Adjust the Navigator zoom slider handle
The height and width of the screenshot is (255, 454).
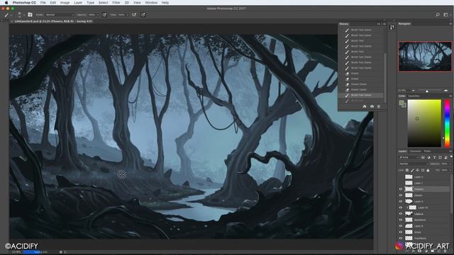point(427,91)
